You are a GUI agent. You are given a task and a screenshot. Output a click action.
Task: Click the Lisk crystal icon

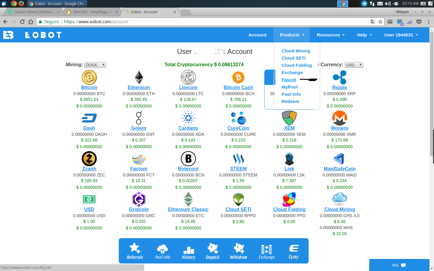pos(289,159)
